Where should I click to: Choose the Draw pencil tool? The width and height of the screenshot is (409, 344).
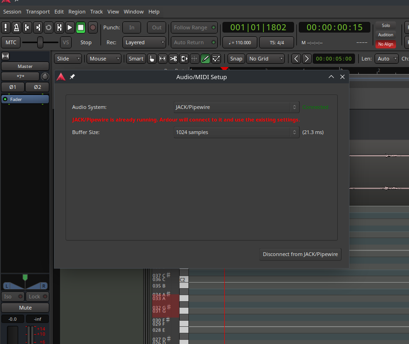[205, 59]
